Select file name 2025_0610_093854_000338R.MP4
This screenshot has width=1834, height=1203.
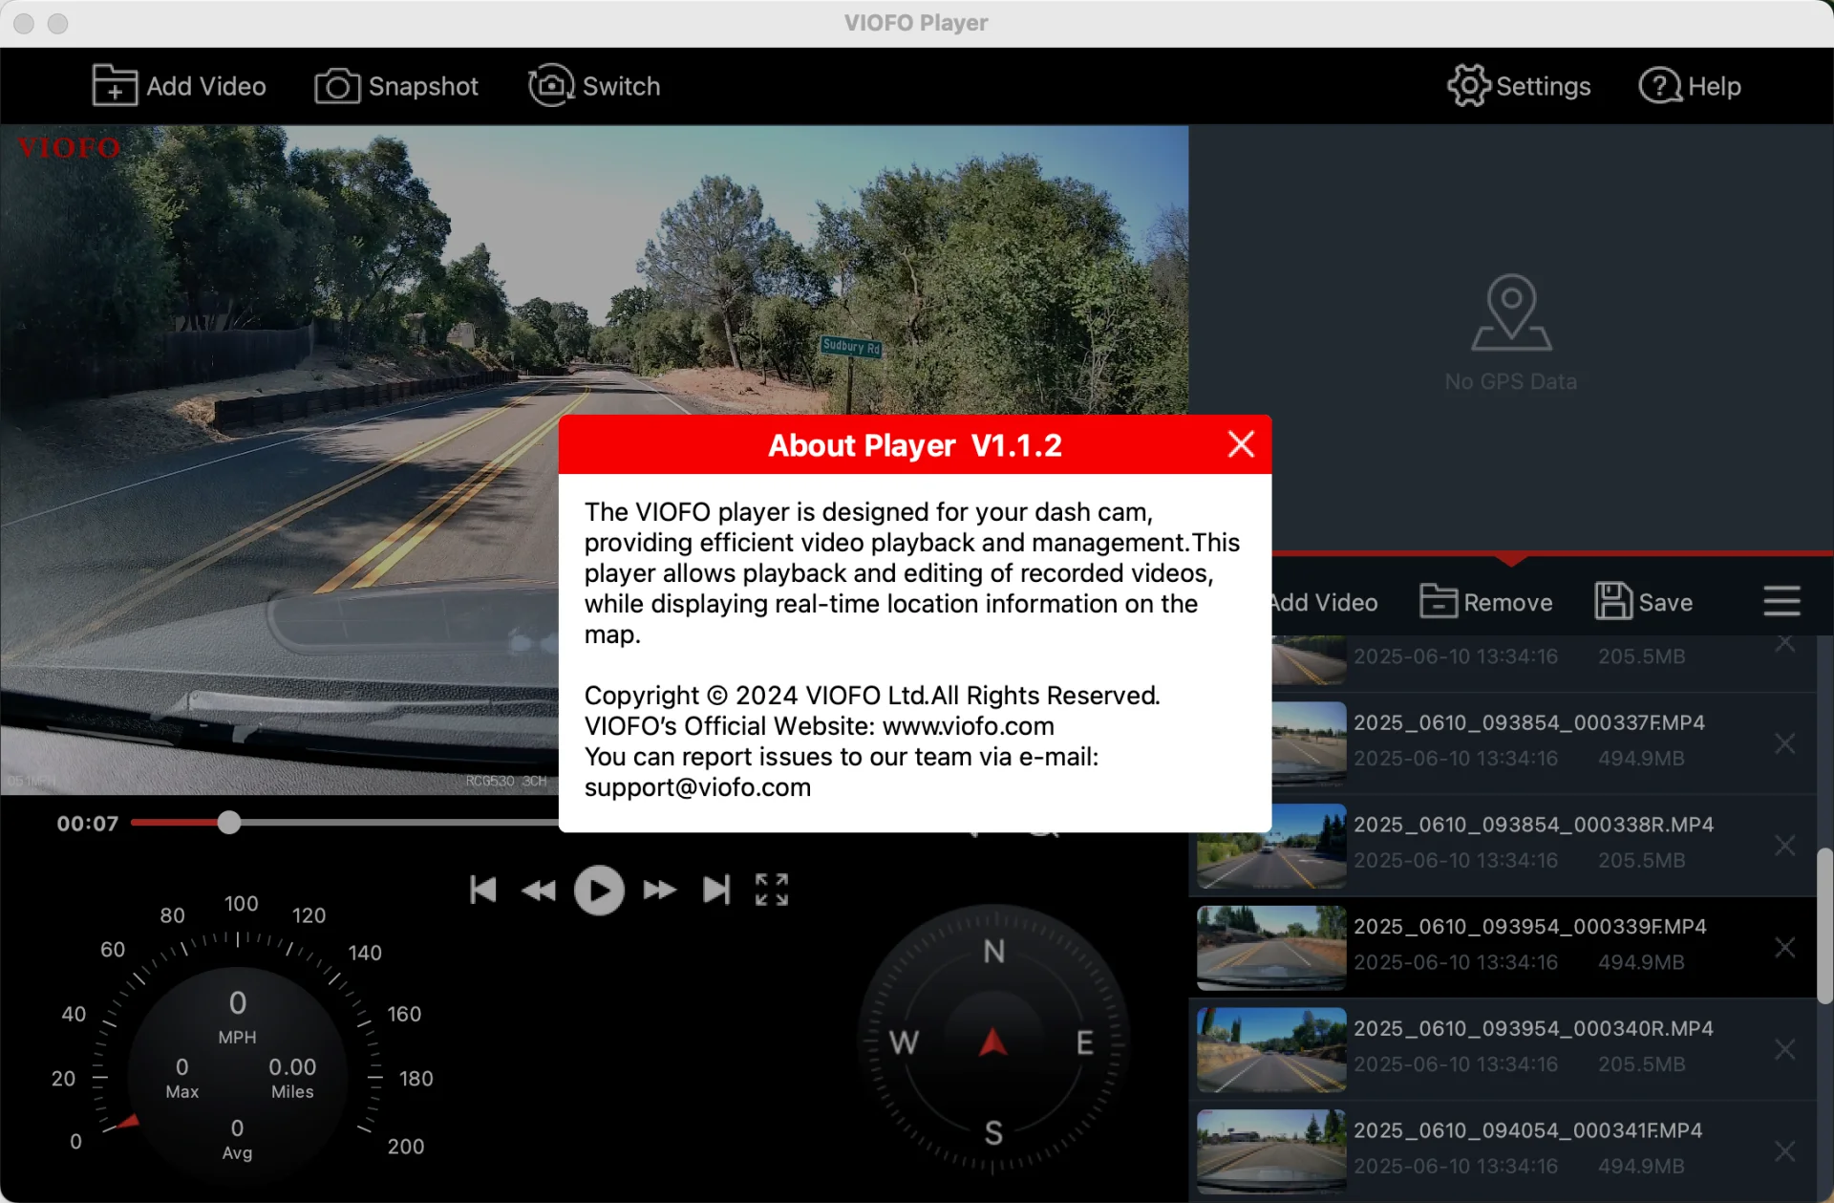[1533, 825]
